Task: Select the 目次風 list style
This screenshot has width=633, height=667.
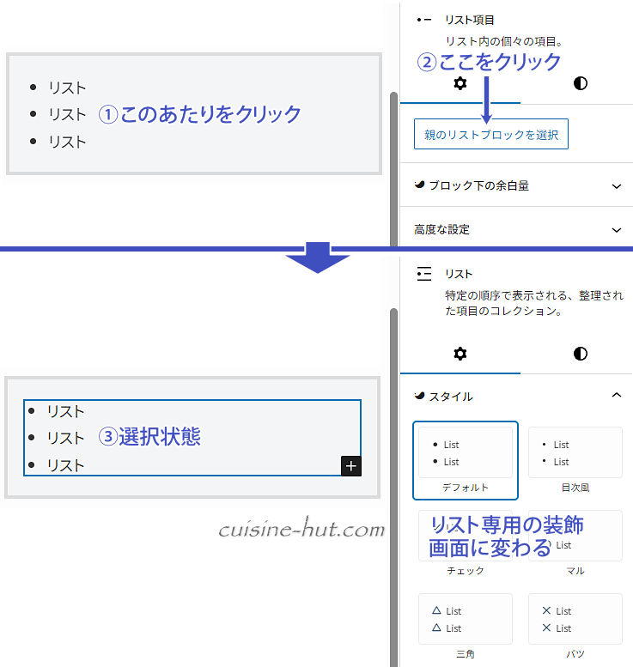Action: coord(575,460)
